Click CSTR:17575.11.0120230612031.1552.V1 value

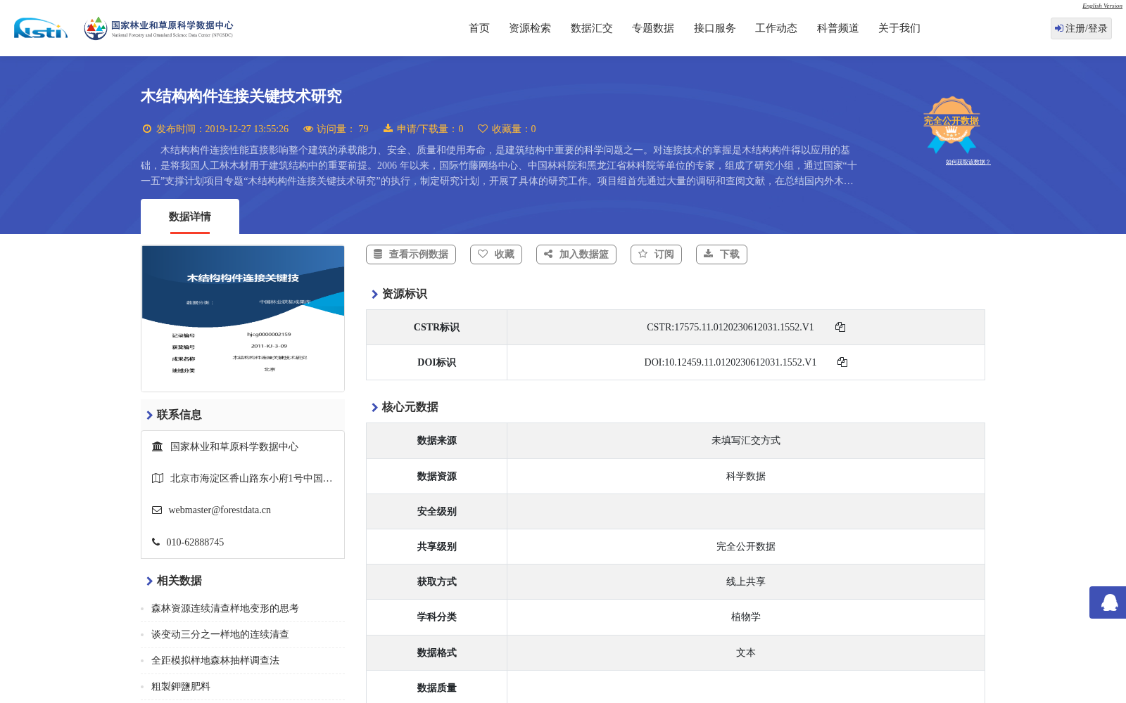(730, 328)
